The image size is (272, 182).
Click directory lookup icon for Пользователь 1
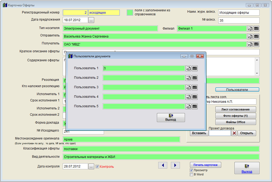(188, 68)
